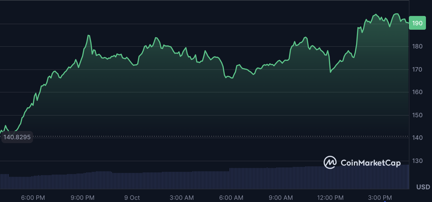The image size is (432, 202).
Task: Click the 160 price axis label
Action: pyautogui.click(x=417, y=92)
